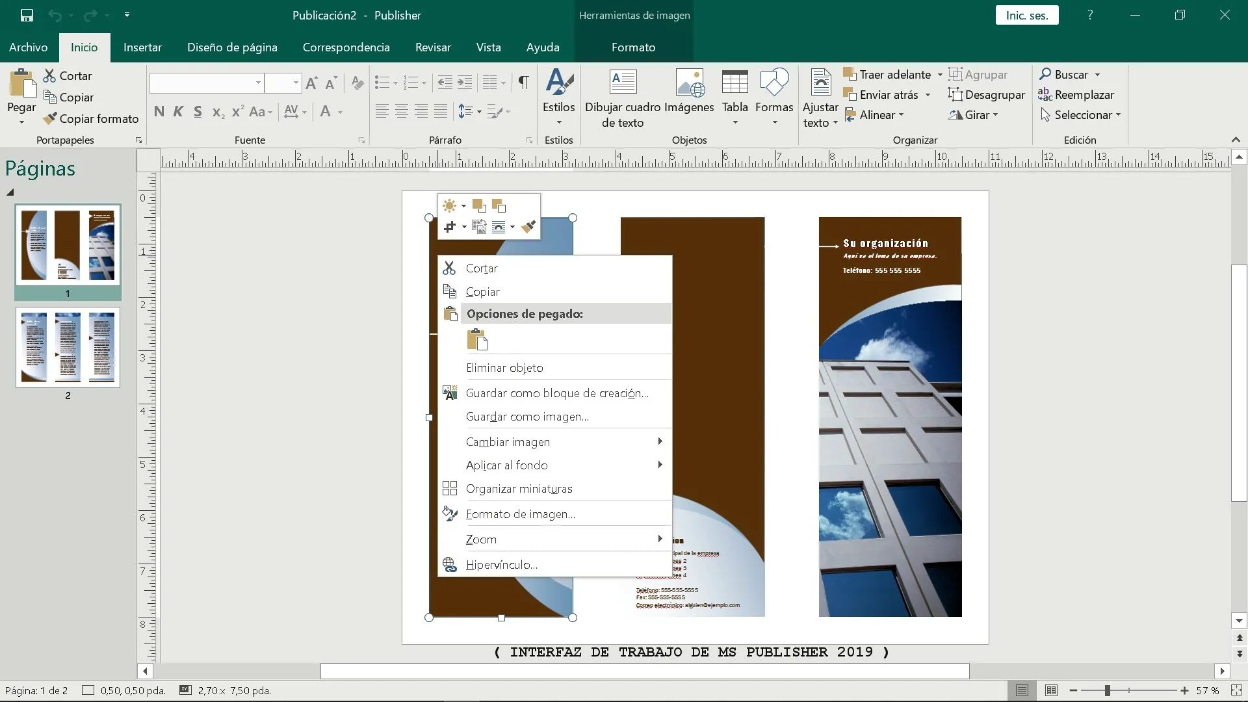Click Guardar como imagen in context menu

pos(527,416)
